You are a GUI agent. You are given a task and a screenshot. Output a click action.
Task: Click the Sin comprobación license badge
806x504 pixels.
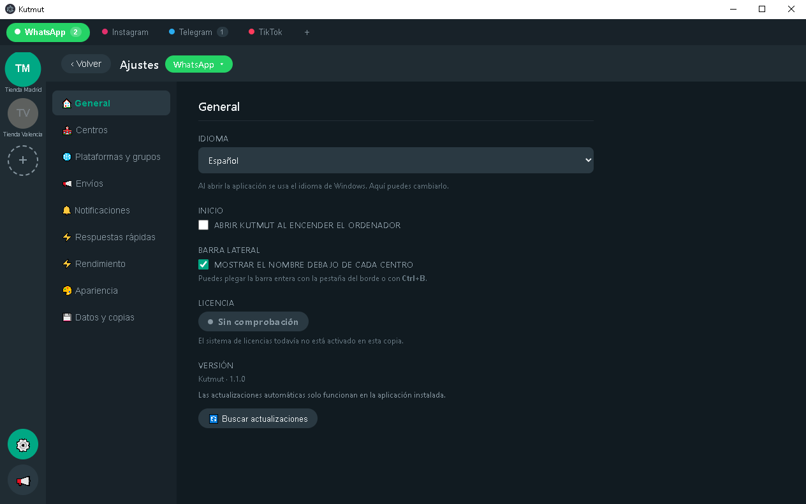click(253, 322)
